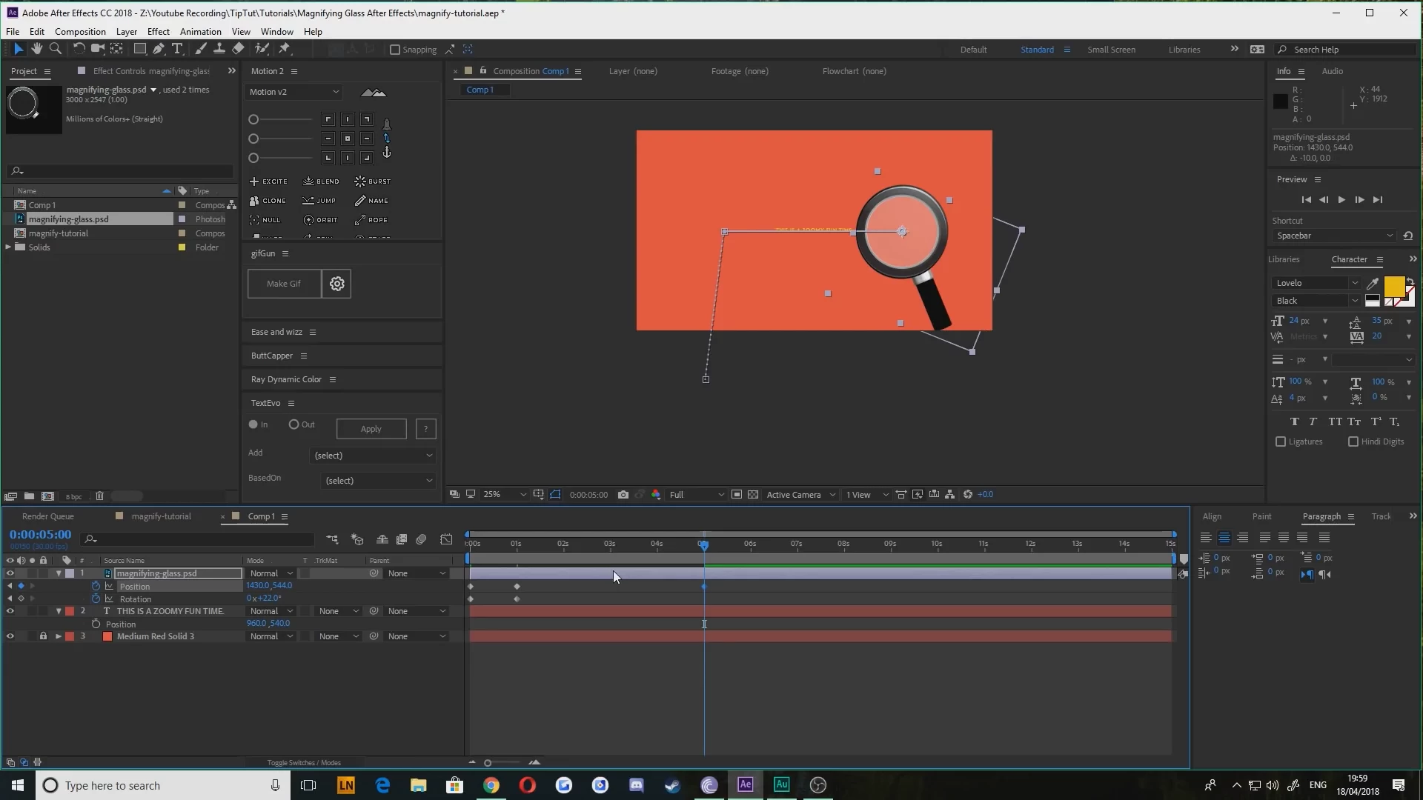Expand the Solids folder in Project
1423x800 pixels.
coord(8,247)
